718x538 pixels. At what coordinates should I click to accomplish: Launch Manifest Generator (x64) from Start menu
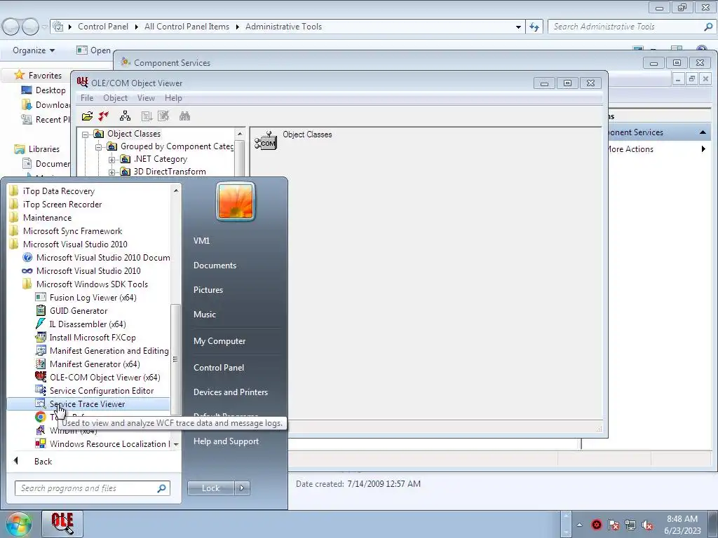point(88,364)
